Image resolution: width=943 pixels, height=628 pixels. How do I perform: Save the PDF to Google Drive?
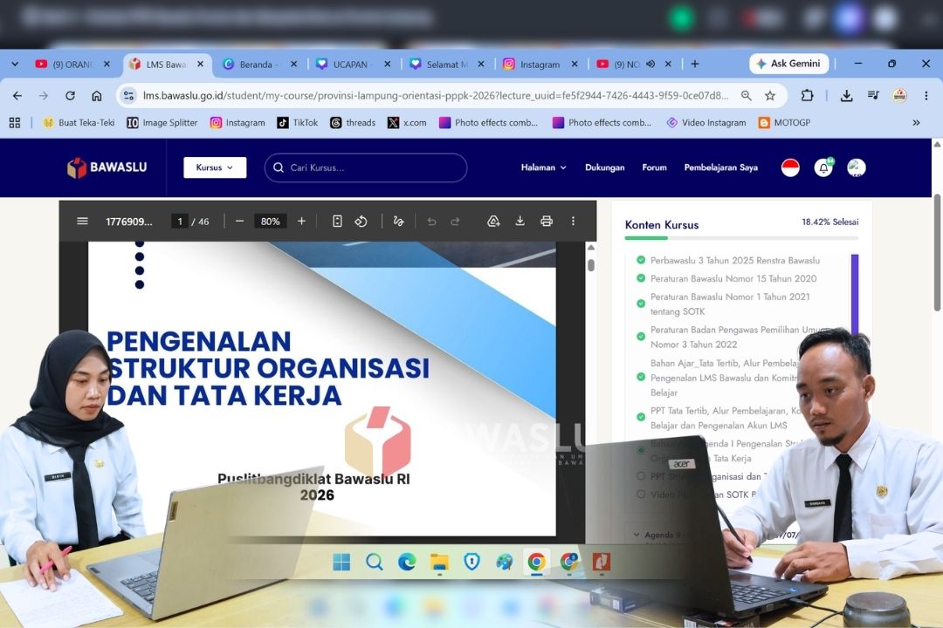click(x=493, y=222)
